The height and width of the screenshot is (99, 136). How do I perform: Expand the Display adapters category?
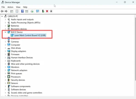point(5,51)
